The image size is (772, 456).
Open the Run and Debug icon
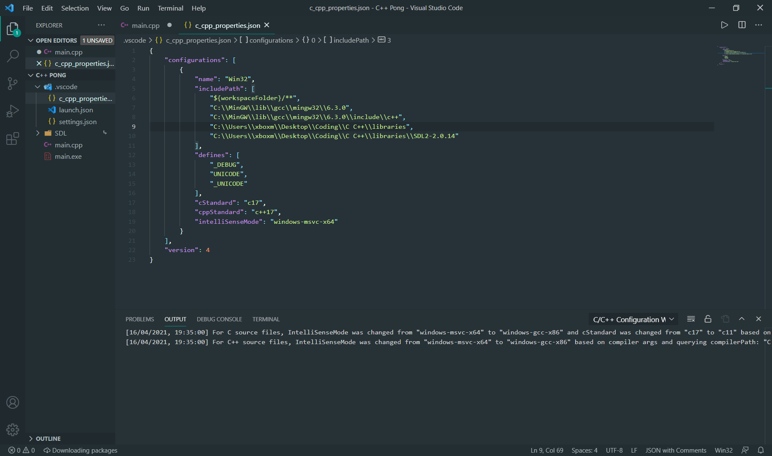pos(12,111)
